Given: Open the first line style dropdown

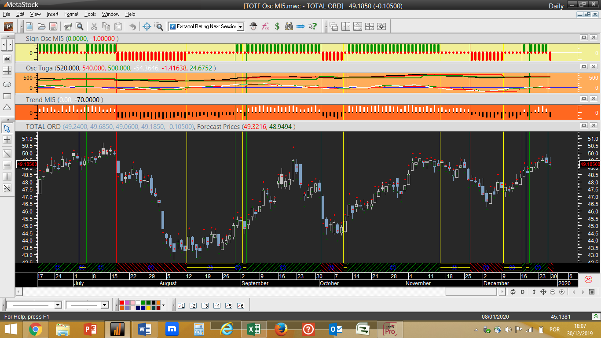Looking at the screenshot, I should click(x=58, y=305).
